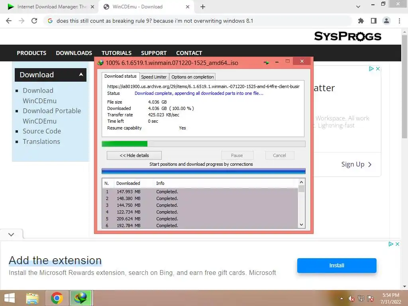
Task: Open Download WinCDEmu link
Action: click(x=39, y=96)
